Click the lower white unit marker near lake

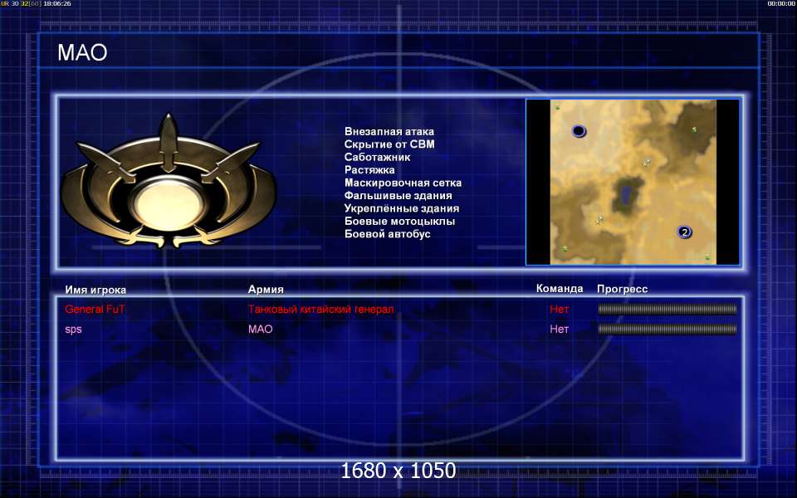[599, 219]
